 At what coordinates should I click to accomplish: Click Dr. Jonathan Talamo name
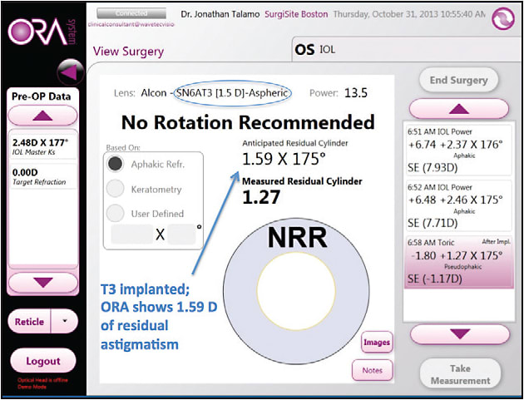pos(220,15)
